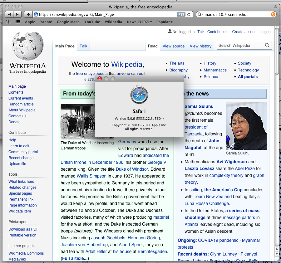Click the site globe icon in address bar
The width and height of the screenshot is (281, 263).
pyautogui.click(x=36, y=14)
